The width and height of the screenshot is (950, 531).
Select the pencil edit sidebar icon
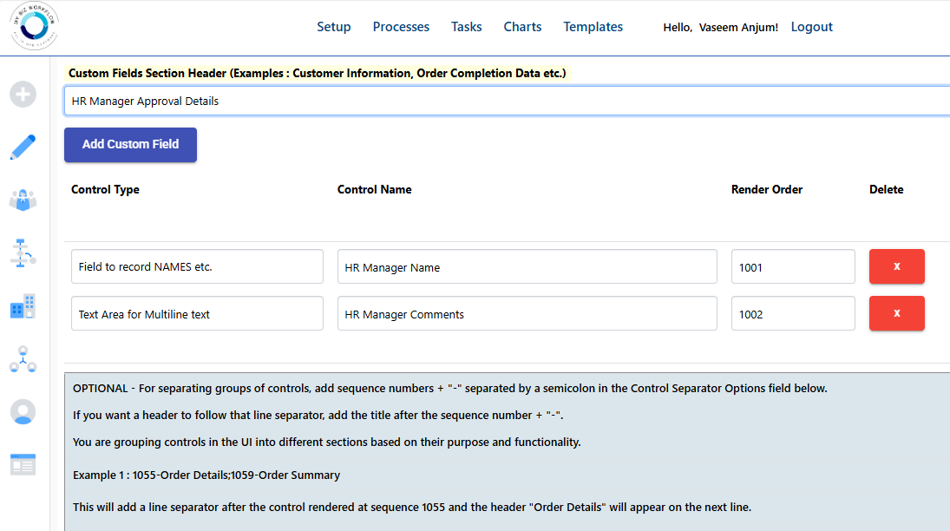pos(23,147)
